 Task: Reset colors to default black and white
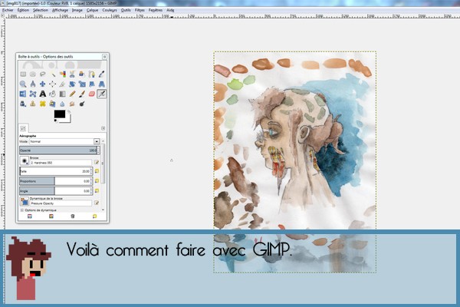[56, 120]
